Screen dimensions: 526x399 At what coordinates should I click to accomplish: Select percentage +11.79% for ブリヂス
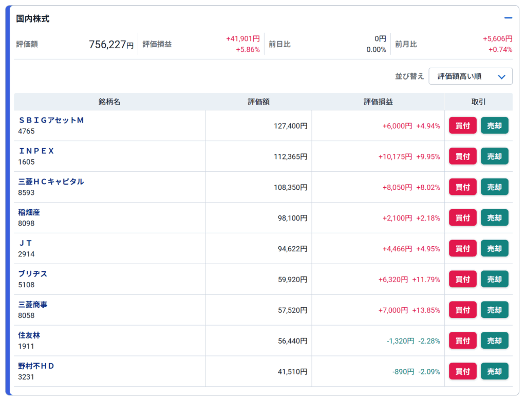[426, 280]
